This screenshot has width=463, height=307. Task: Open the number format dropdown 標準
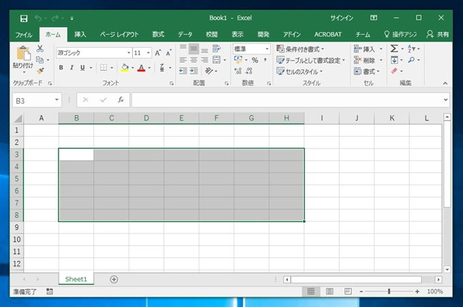[267, 49]
